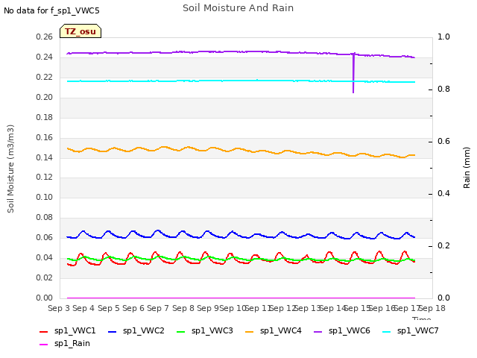Click the 1.0 rain axis tick label

[443, 37]
